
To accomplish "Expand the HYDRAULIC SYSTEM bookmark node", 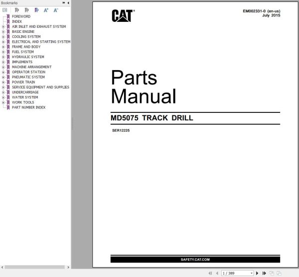I will click(x=3, y=57).
